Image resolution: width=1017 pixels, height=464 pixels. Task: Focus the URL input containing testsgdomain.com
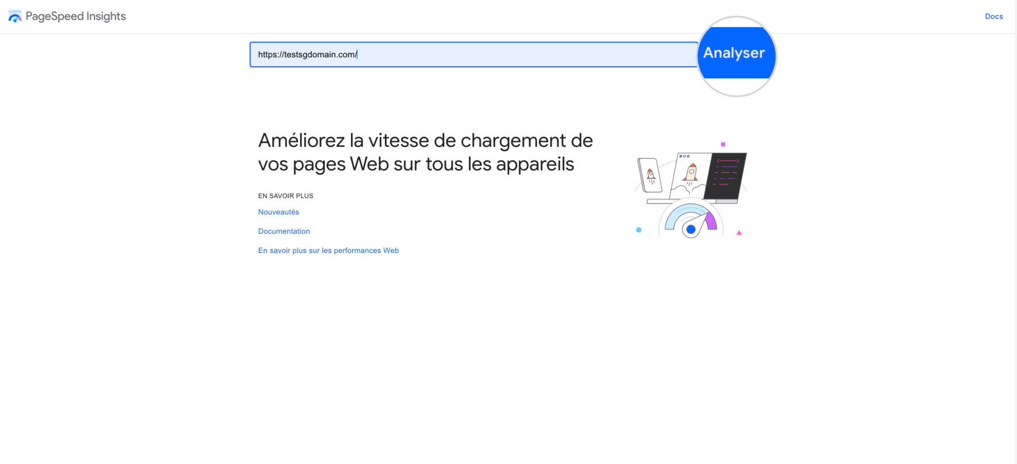474,54
